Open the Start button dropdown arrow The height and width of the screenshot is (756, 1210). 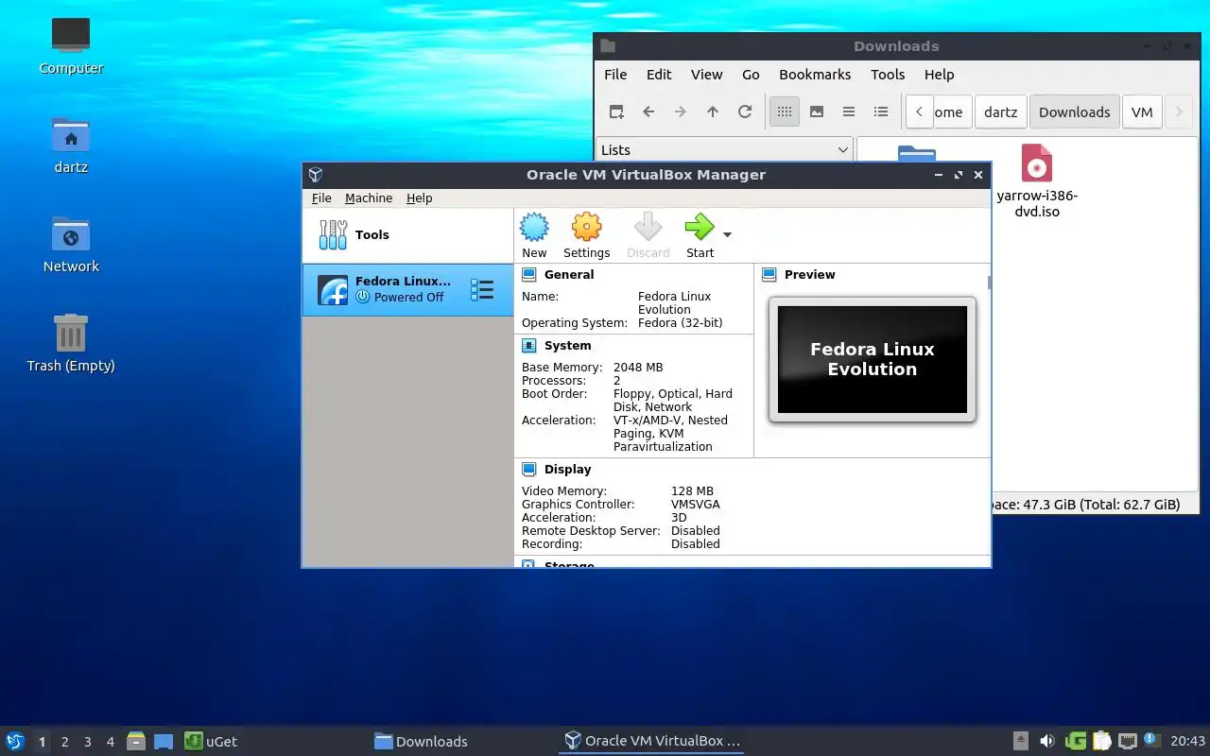[x=727, y=234]
